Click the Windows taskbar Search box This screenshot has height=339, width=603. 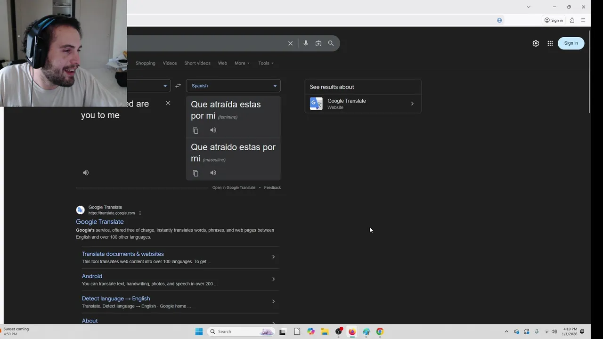click(x=241, y=331)
